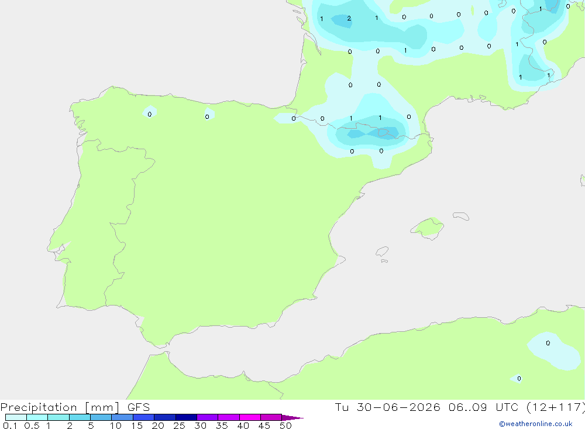Click the 1–2 mm legend color box
The height and width of the screenshot is (429, 585).
tap(58, 417)
